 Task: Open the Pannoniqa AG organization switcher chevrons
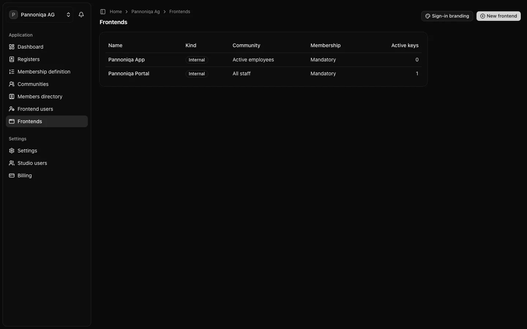pos(68,15)
